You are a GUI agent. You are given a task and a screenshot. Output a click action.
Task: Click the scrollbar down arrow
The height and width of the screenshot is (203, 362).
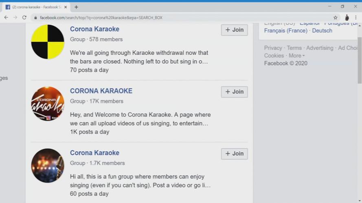[x=360, y=201]
